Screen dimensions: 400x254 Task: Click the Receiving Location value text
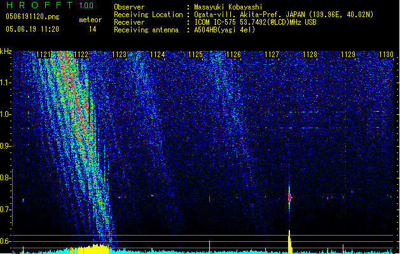coord(284,15)
